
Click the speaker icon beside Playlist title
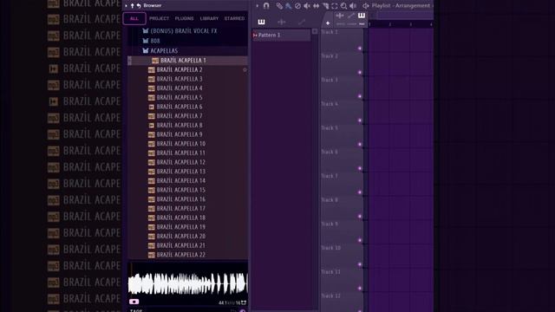pyautogui.click(x=366, y=6)
